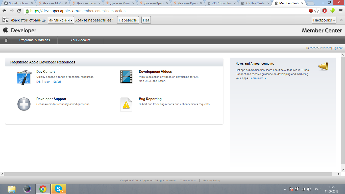Click the green padlock security icon
Screen dimensions: 345x194
tap(27, 11)
